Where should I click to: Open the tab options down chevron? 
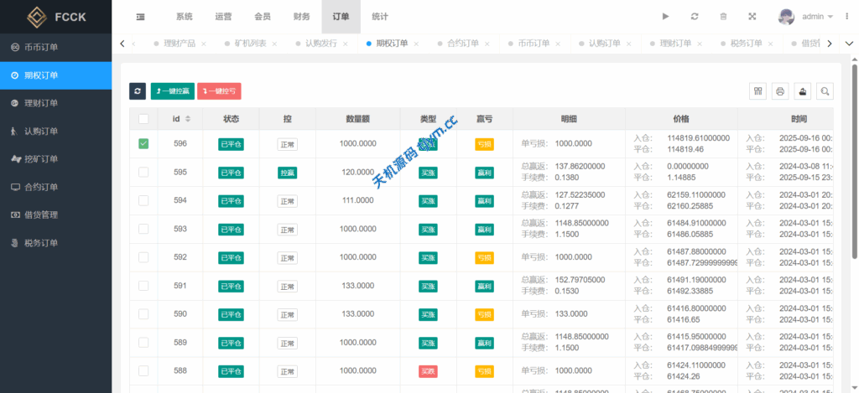click(849, 44)
